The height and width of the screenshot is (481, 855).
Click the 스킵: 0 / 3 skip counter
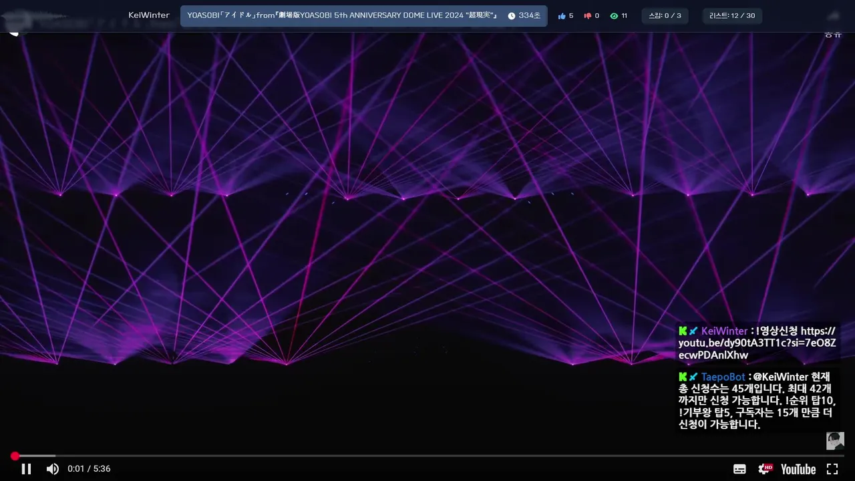tap(665, 16)
